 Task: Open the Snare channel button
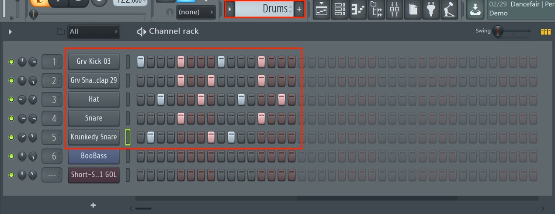coord(94,118)
